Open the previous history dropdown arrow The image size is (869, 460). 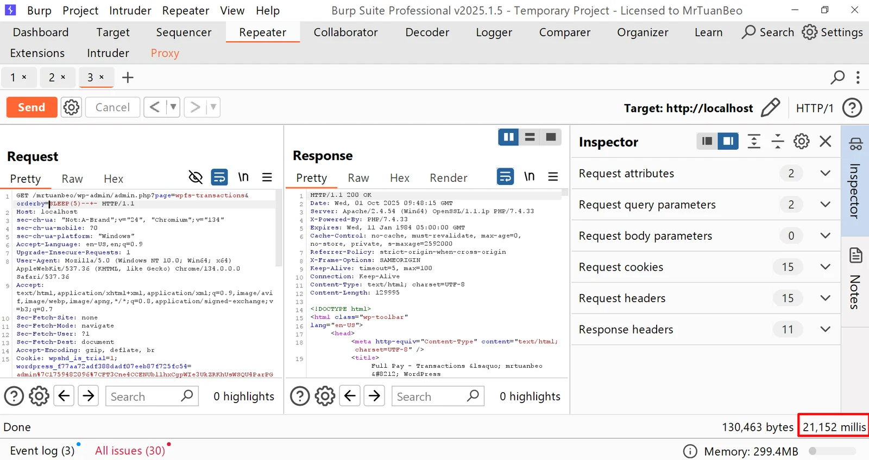(173, 107)
